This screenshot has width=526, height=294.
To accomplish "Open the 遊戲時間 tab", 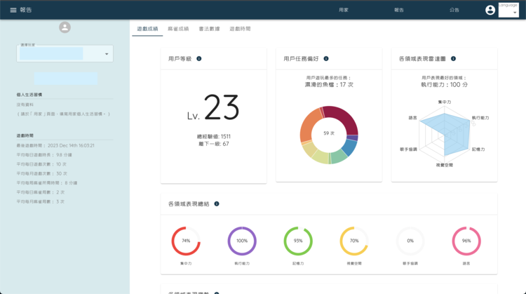I will [x=240, y=29].
